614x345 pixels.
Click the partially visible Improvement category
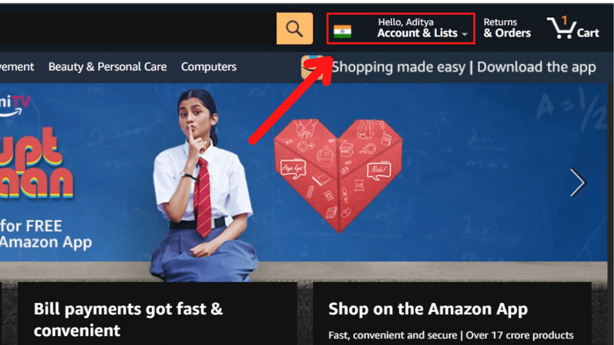point(17,67)
